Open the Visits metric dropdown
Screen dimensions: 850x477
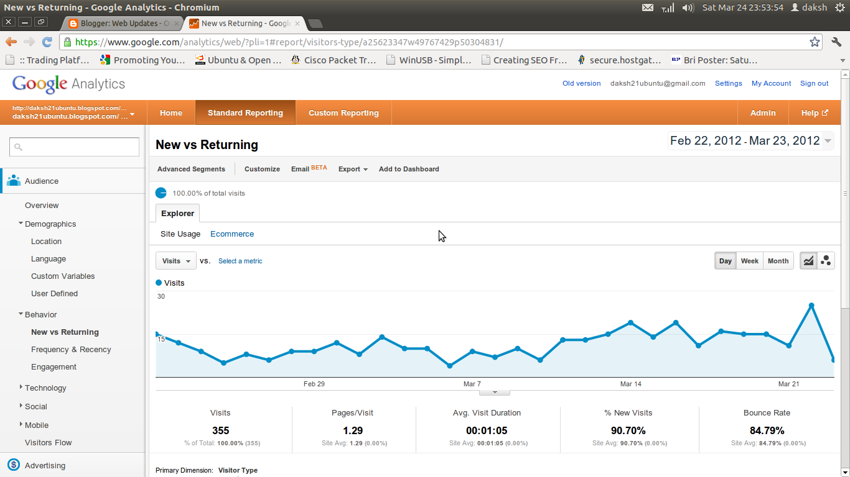click(175, 260)
